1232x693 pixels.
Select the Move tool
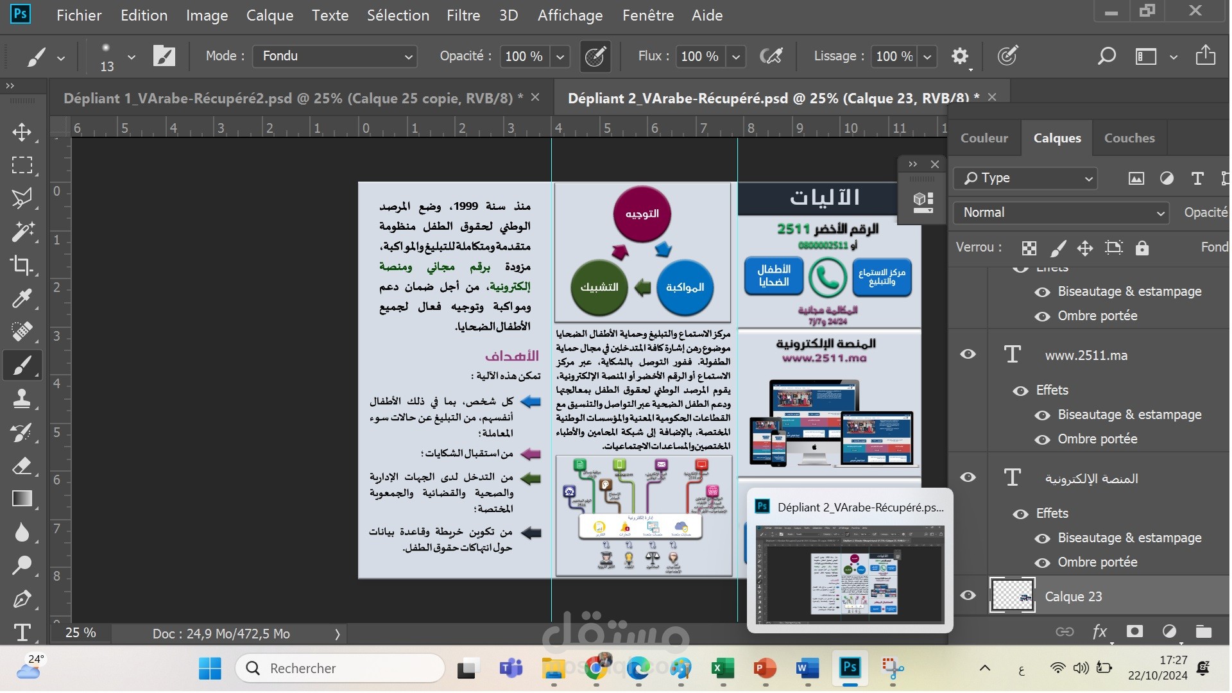click(x=22, y=132)
